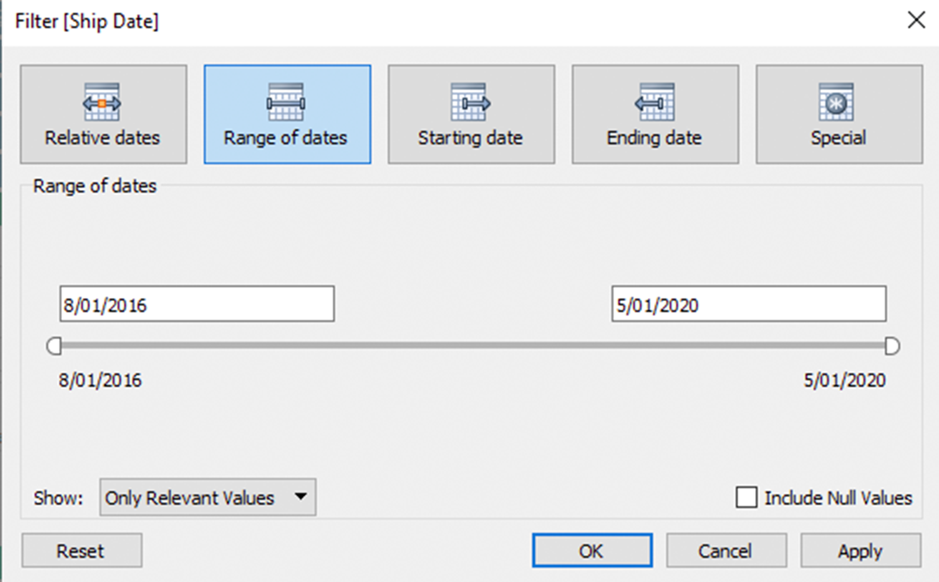This screenshot has width=939, height=582.
Task: Grab the left slider handle
Action: point(54,346)
